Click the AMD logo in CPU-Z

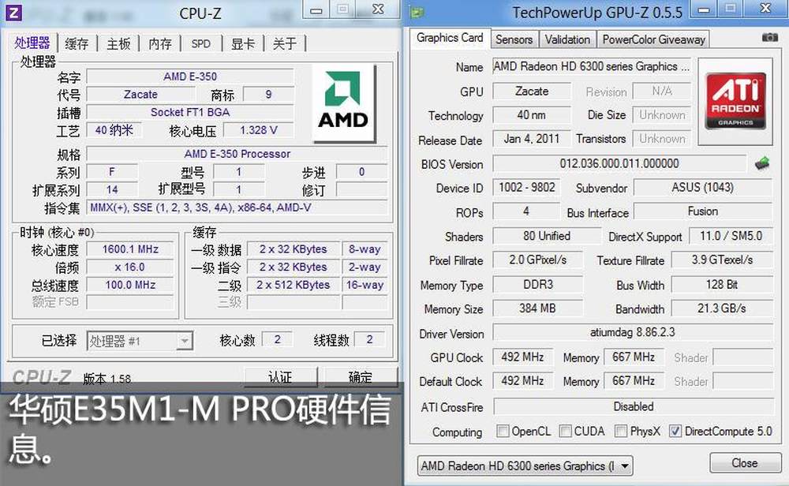[342, 101]
